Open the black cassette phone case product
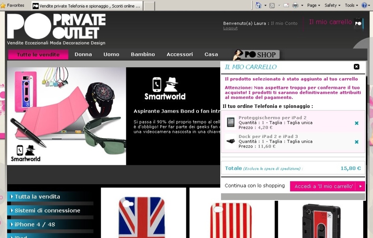373x238 pixels. pyautogui.click(x=321, y=219)
